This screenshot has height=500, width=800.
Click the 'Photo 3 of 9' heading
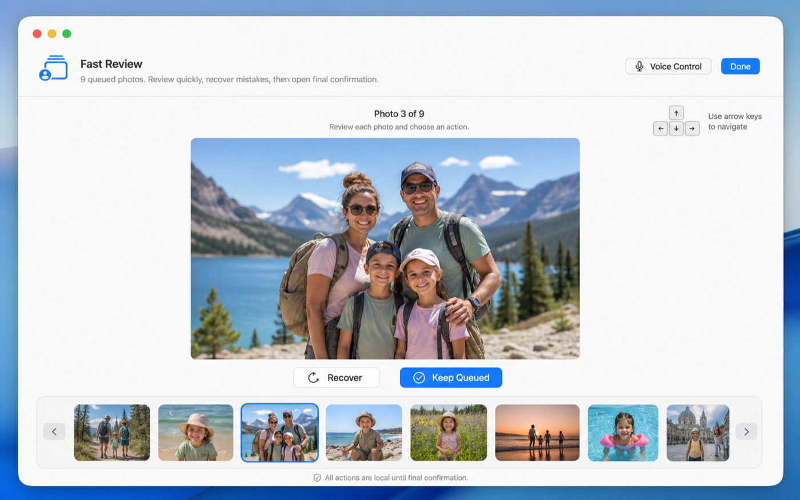click(399, 114)
